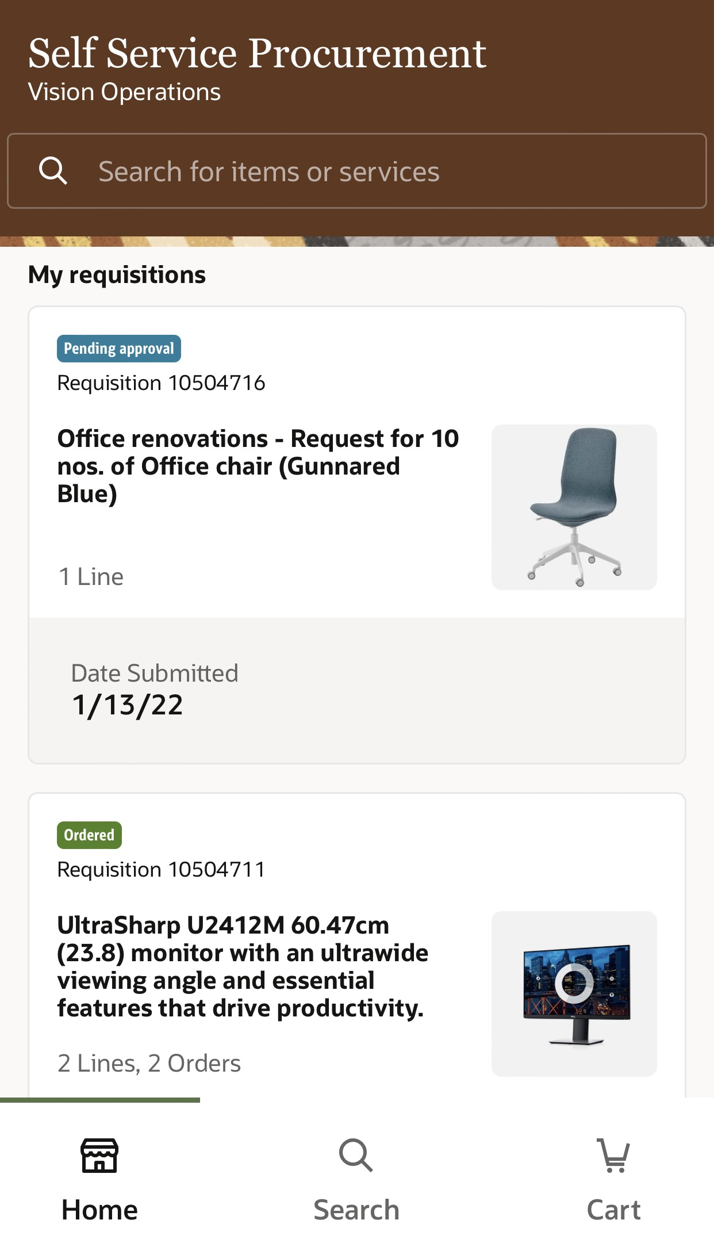
Task: Select the Office renovations requisition title
Action: click(258, 466)
